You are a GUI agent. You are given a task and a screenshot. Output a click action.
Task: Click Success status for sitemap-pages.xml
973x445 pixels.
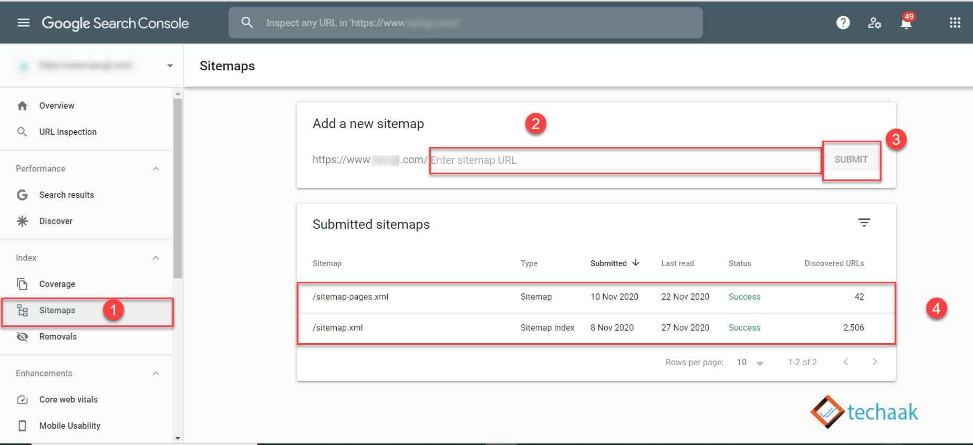[x=744, y=296]
